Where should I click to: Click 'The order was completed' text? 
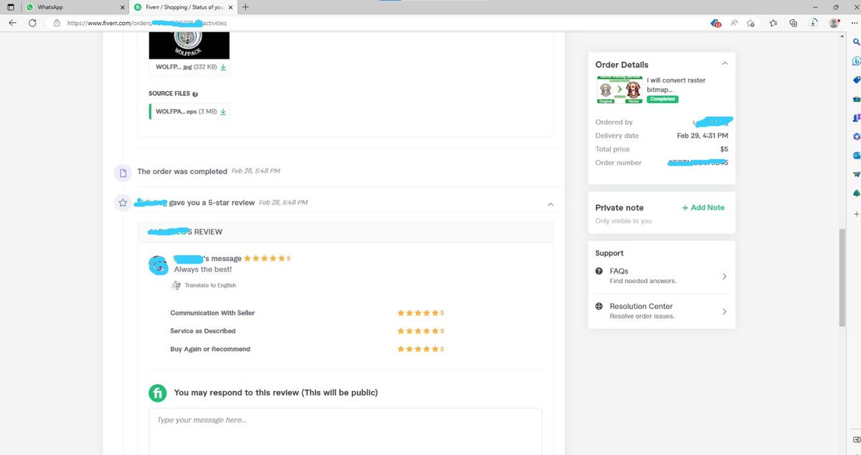coord(182,172)
